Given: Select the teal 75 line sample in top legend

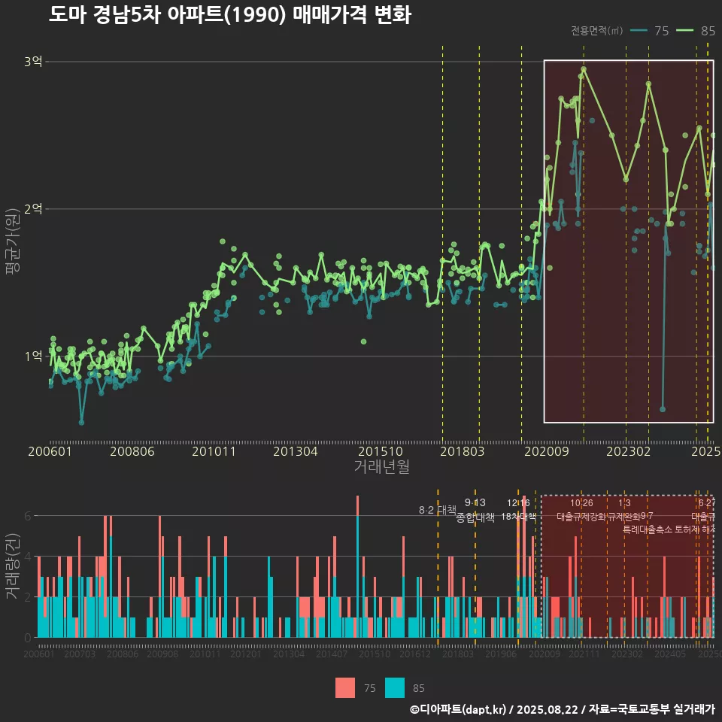Looking at the screenshot, I should coord(639,30).
